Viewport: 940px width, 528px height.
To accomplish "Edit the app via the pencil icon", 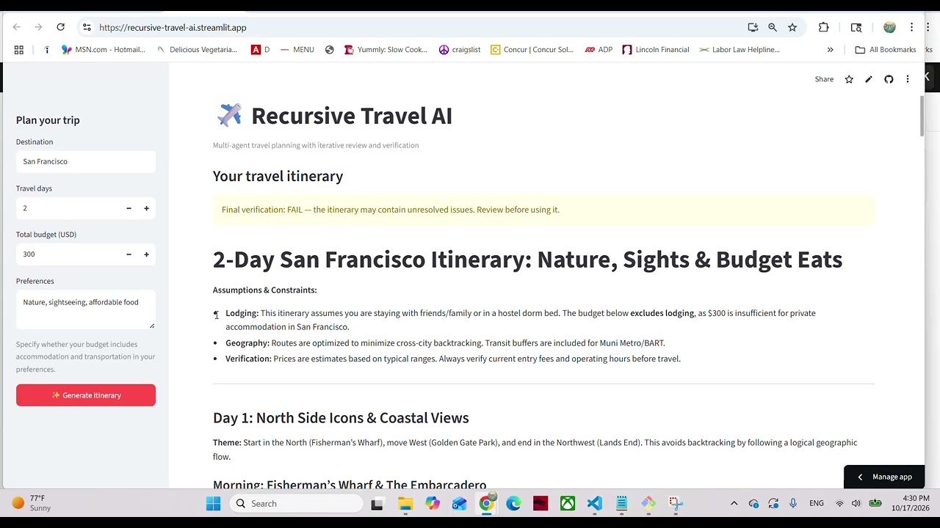I will pos(869,79).
